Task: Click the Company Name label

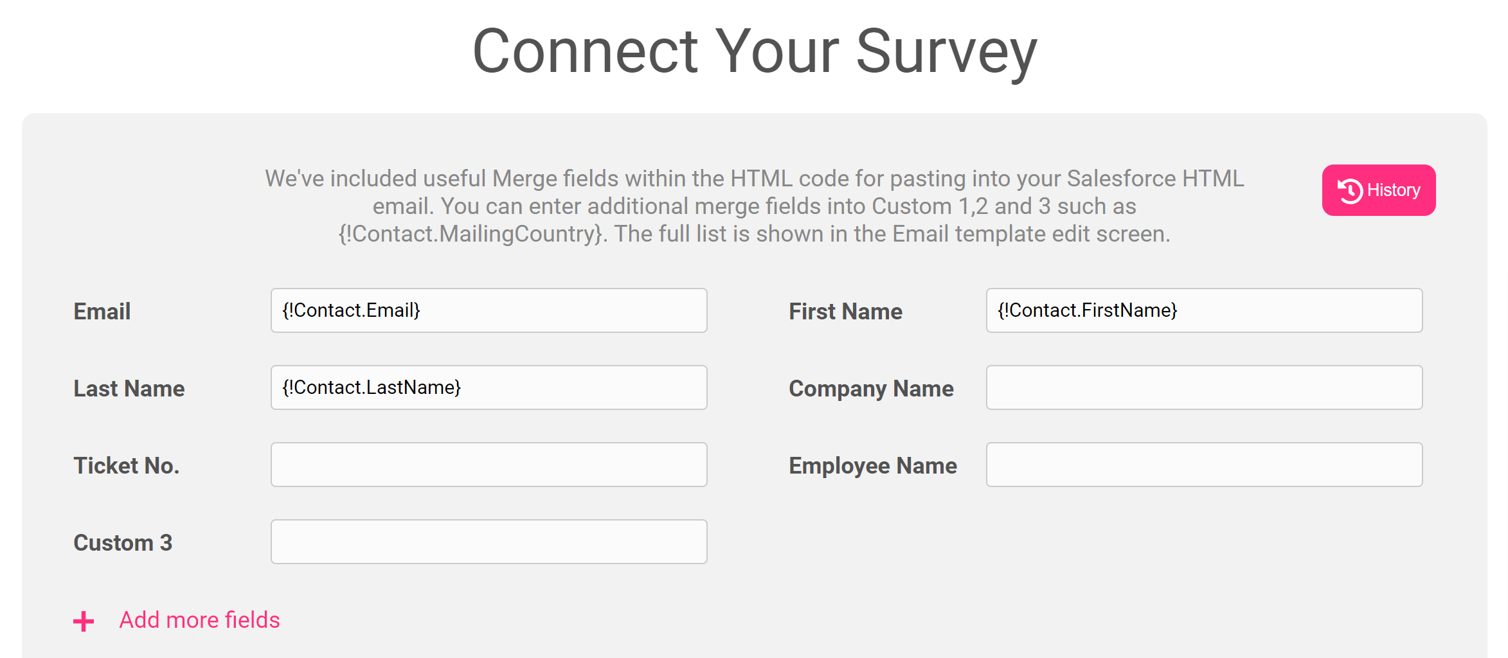Action: [871, 389]
